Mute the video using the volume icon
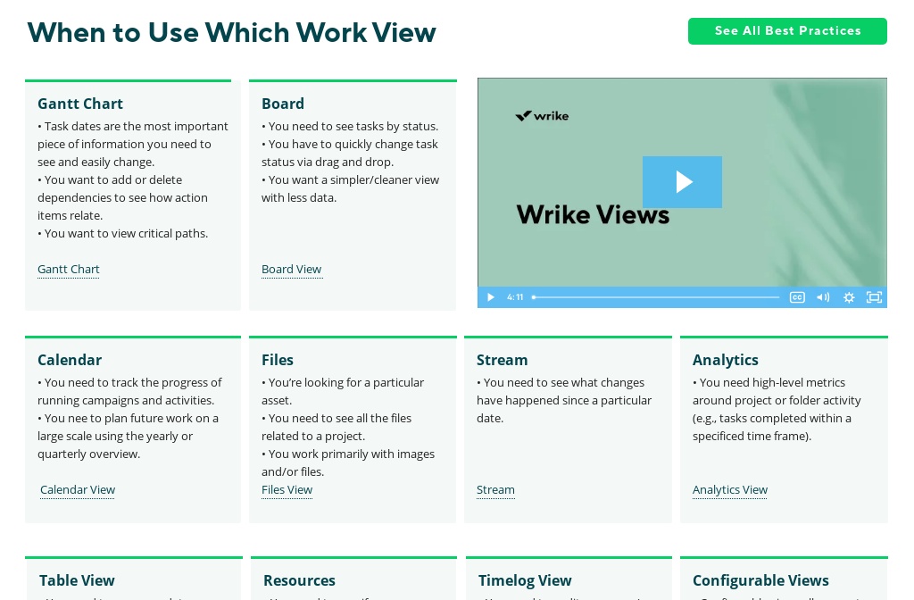 click(822, 297)
